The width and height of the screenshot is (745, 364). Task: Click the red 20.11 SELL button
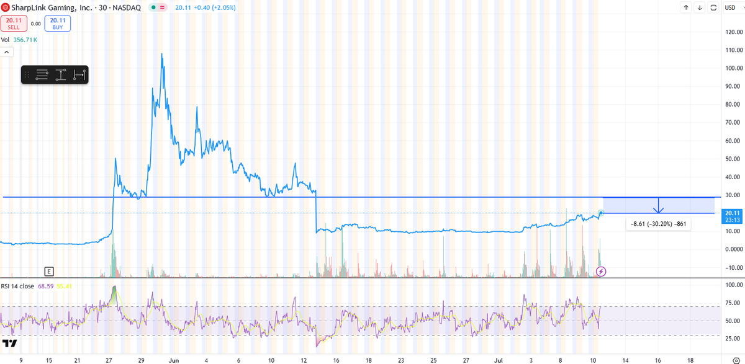click(12, 24)
